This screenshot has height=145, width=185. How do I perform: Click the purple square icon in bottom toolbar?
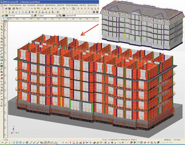coord(105,142)
